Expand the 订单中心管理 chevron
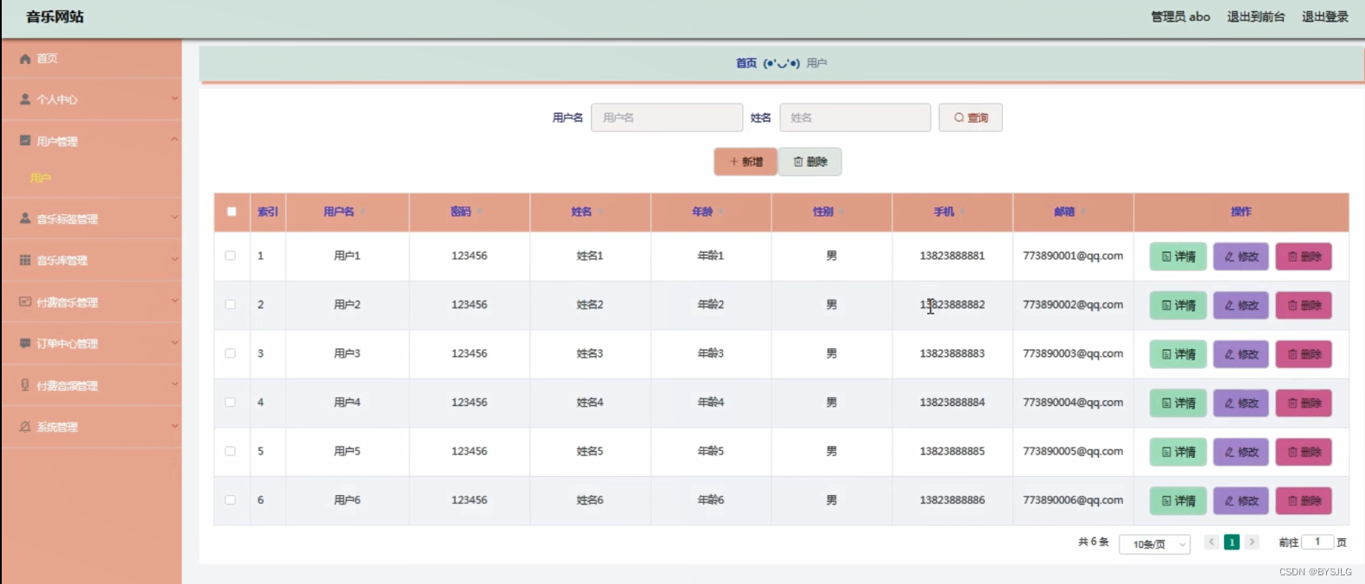The height and width of the screenshot is (584, 1365). point(175,342)
